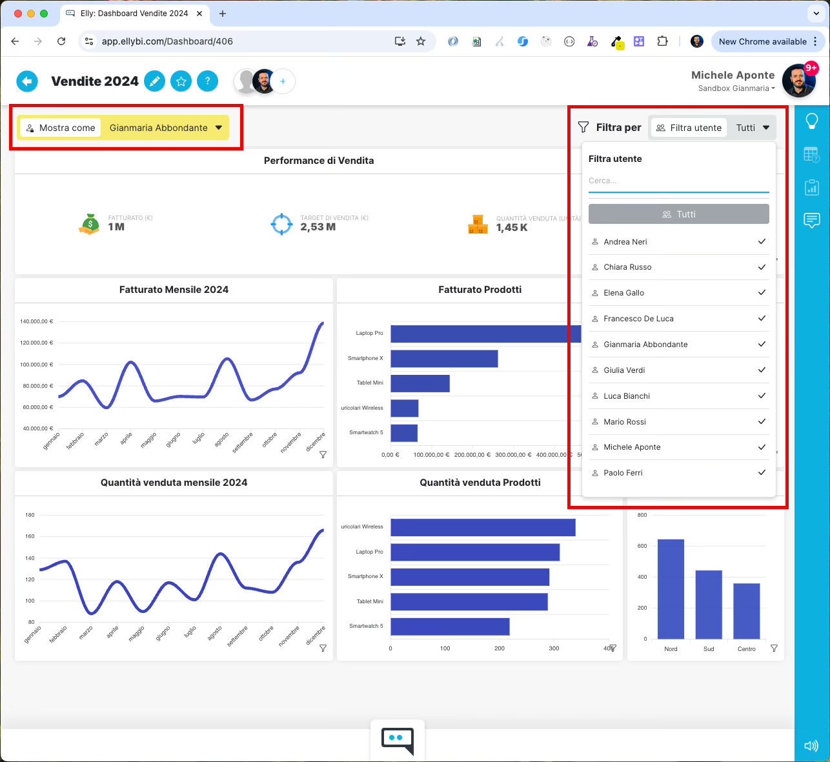Click the Tutti select-all button
The width and height of the screenshot is (830, 762).
(x=678, y=214)
